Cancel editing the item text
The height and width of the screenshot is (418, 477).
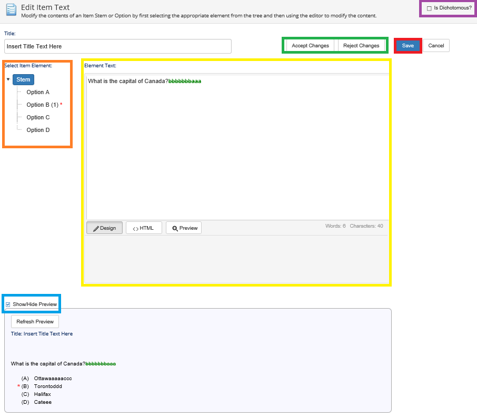(x=436, y=46)
